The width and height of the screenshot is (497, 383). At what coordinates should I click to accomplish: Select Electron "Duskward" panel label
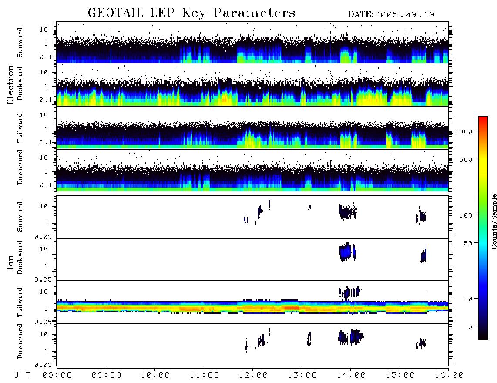[x=20, y=83]
